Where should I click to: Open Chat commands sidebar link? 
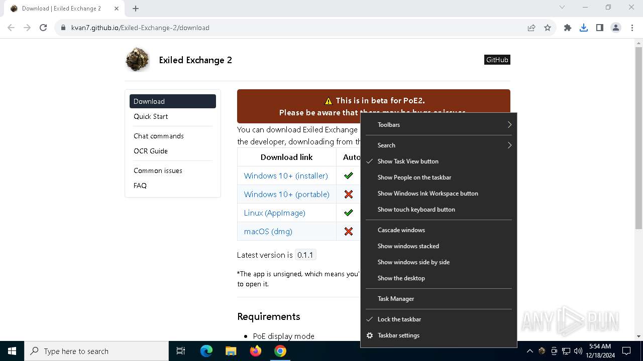pos(159,136)
